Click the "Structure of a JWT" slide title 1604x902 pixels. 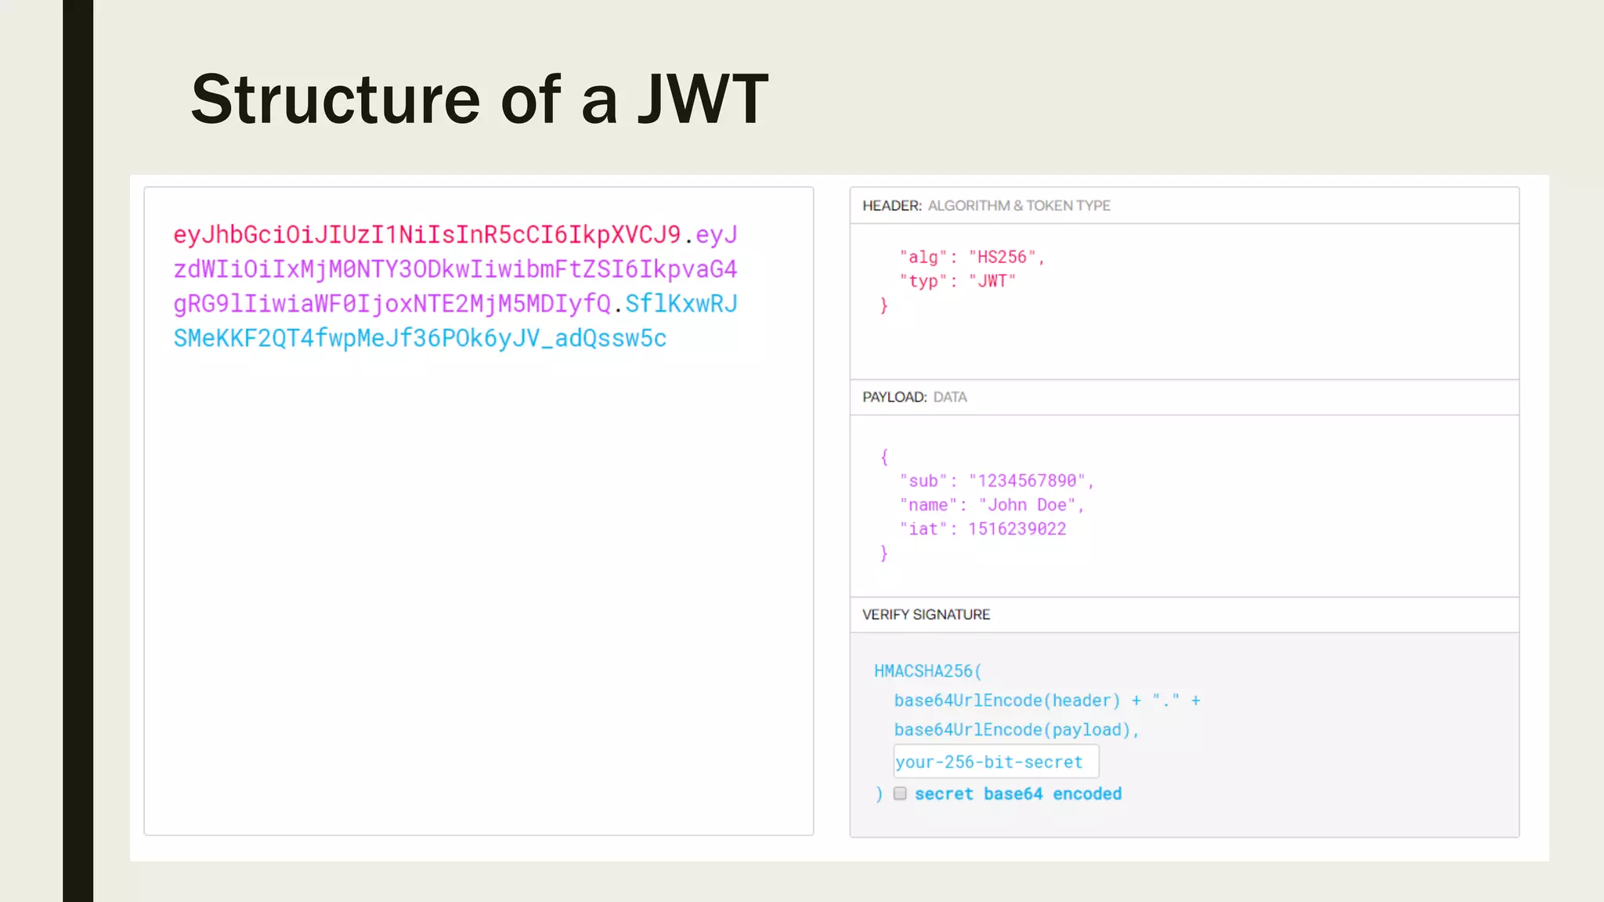pyautogui.click(x=480, y=99)
